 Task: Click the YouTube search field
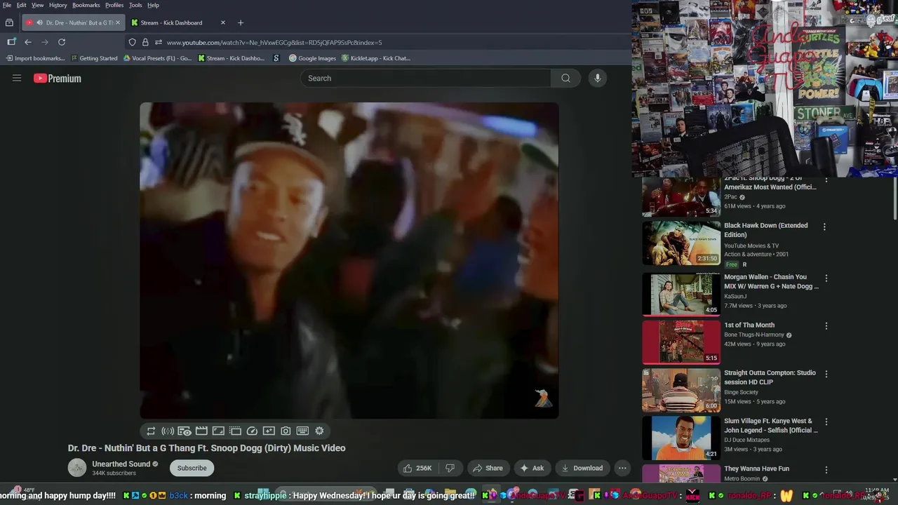(x=427, y=78)
